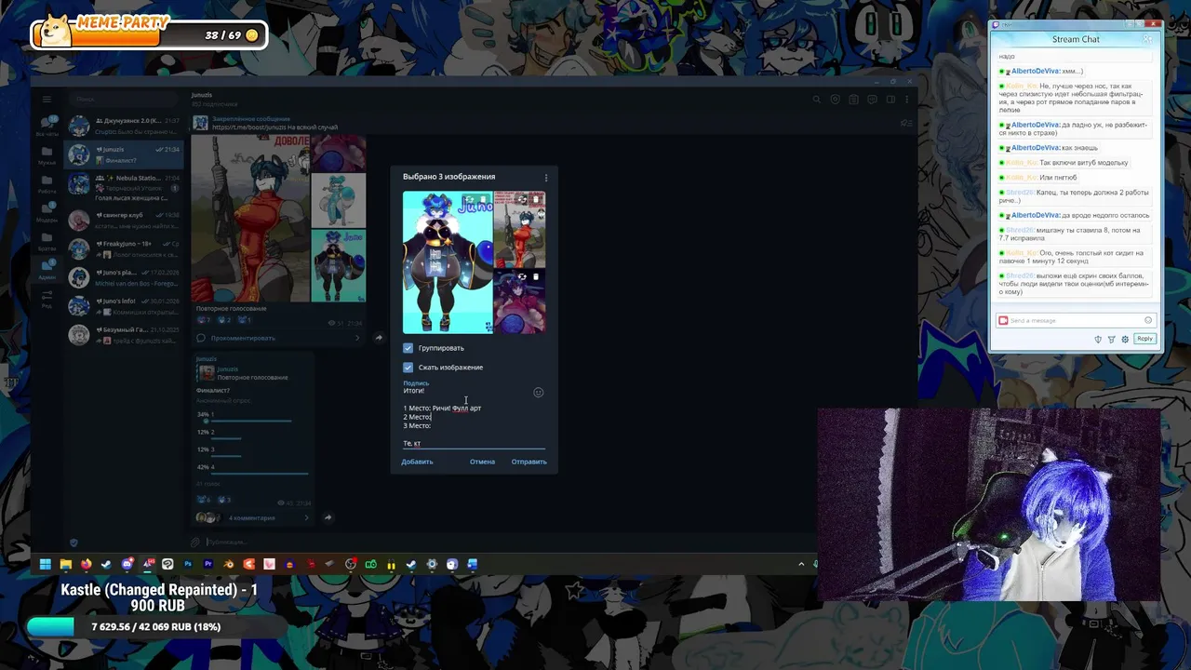
Task: Show hidden tray icons chevron
Action: (801, 564)
